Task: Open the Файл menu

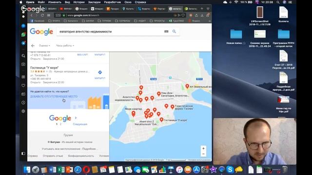Action: pos(41,2)
